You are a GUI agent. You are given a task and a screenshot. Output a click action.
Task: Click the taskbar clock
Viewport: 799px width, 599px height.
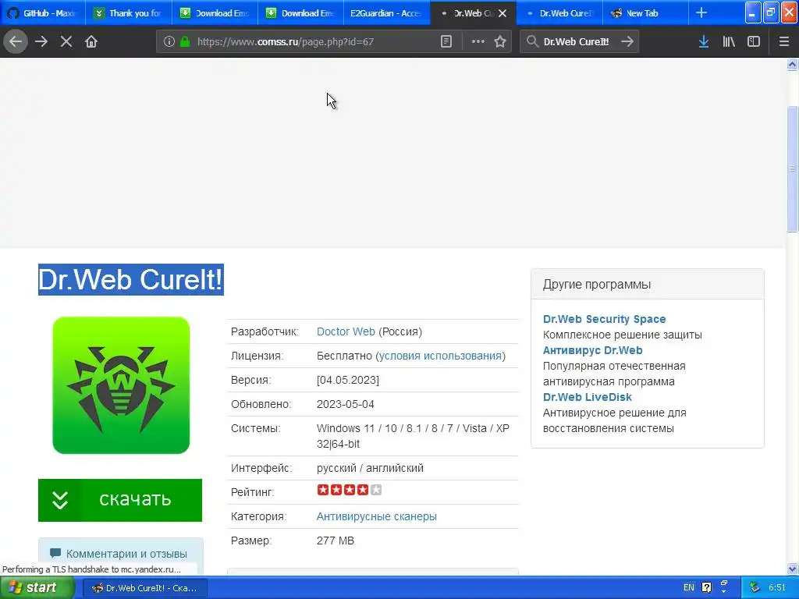(x=776, y=588)
